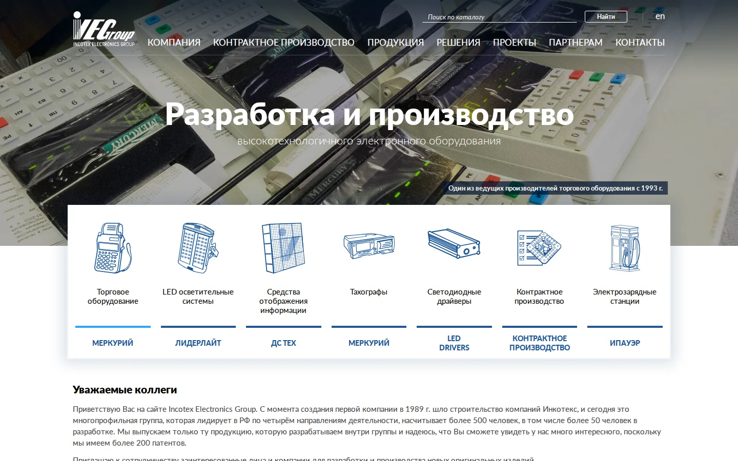Click the tachograph device icon

pyautogui.click(x=369, y=246)
